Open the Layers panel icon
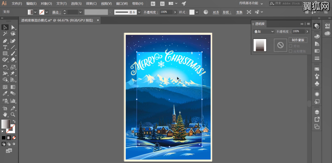 pos(317,112)
